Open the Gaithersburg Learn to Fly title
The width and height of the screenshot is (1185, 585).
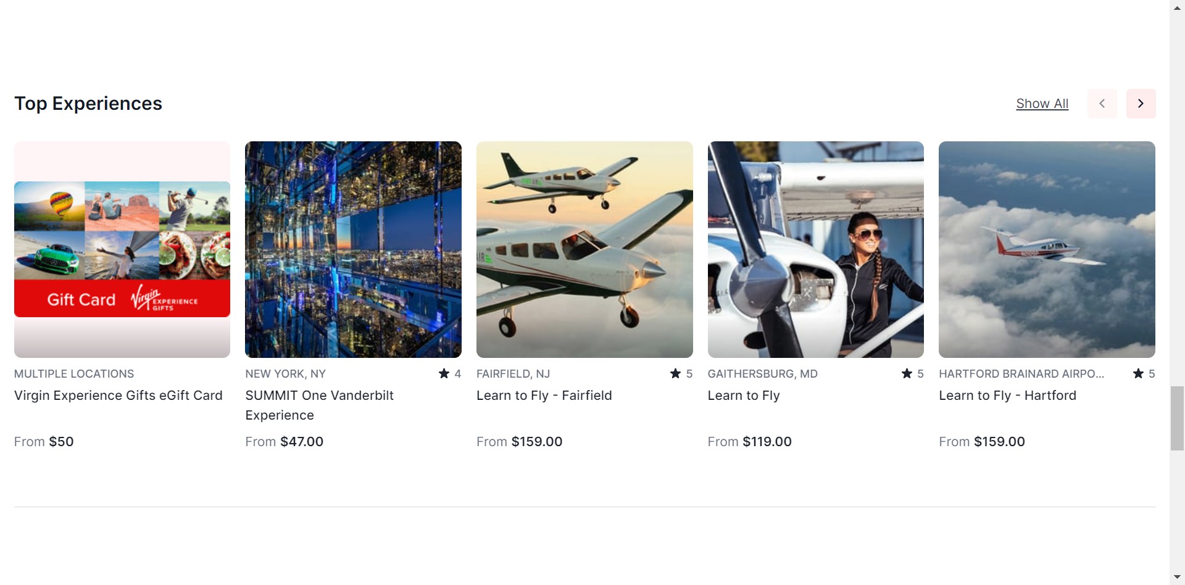tap(744, 396)
